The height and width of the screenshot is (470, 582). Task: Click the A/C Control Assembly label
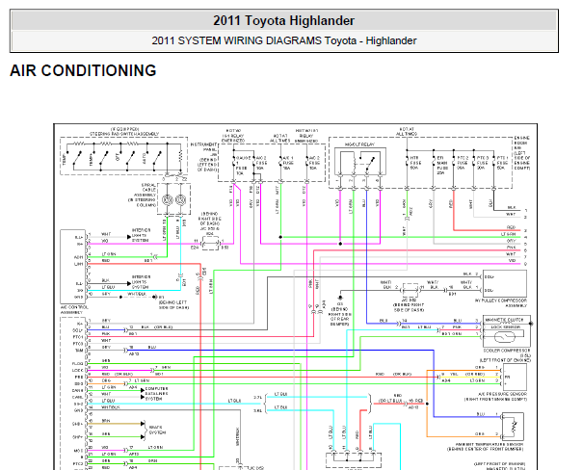coord(74,310)
